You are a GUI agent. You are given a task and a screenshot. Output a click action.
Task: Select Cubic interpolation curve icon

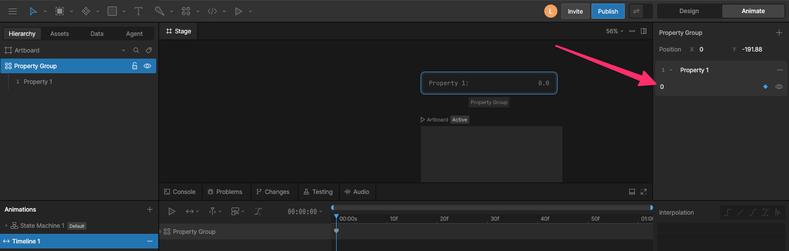pos(753,213)
